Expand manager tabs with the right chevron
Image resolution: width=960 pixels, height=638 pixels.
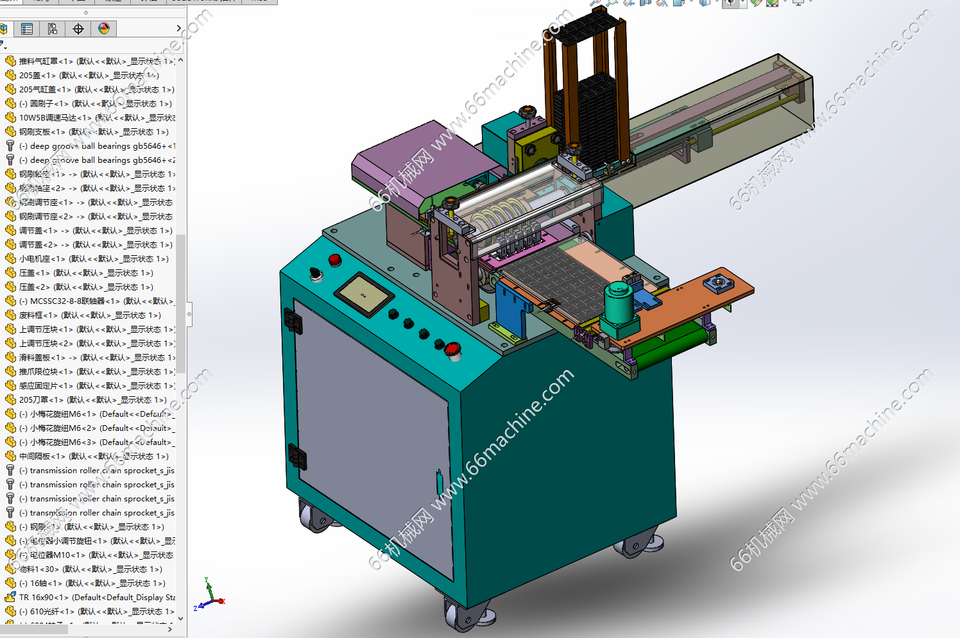pos(178,29)
